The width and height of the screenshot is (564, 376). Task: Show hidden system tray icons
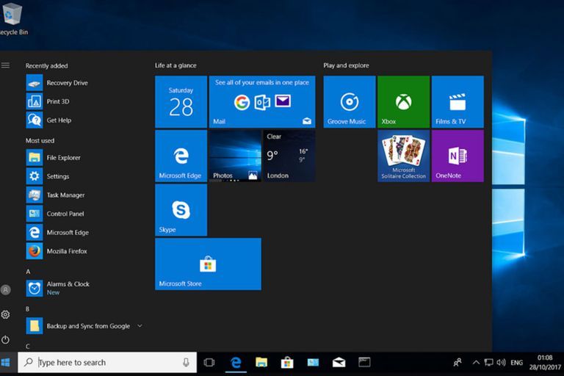476,362
